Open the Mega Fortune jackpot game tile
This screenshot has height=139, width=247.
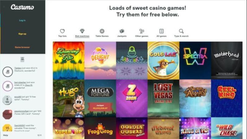(100, 98)
